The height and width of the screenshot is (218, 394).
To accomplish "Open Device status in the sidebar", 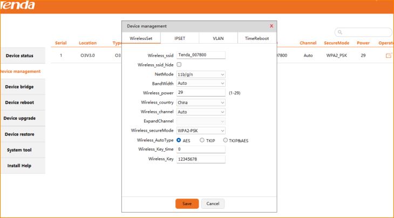I will tap(23, 56).
